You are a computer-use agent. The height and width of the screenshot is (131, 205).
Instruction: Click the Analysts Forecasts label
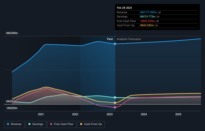click(x=129, y=39)
